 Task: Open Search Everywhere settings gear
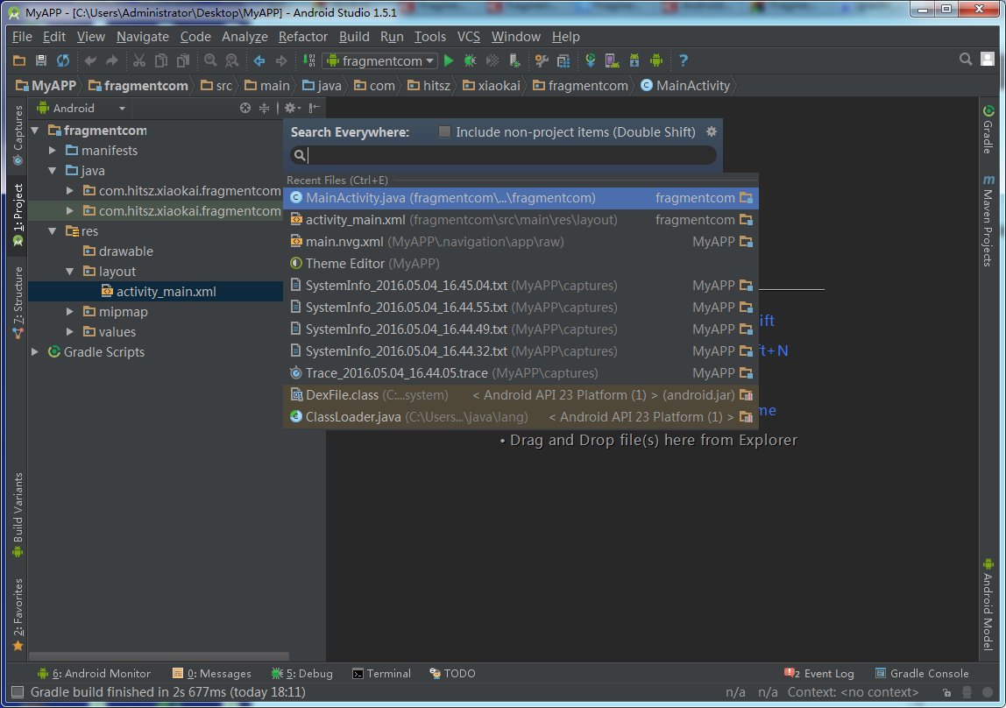[712, 131]
